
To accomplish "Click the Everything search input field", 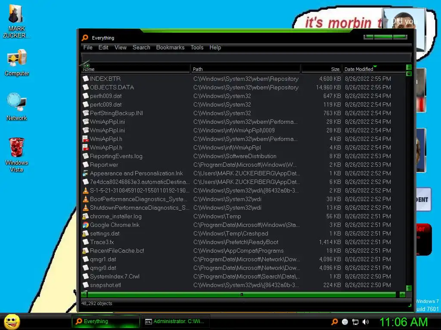I will (x=246, y=58).
